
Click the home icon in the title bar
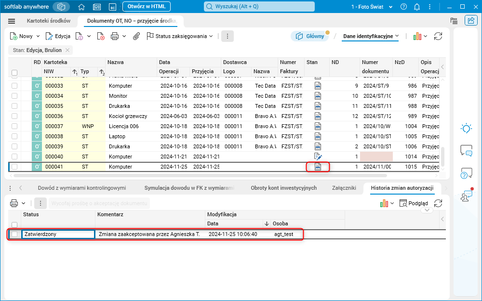click(81, 7)
